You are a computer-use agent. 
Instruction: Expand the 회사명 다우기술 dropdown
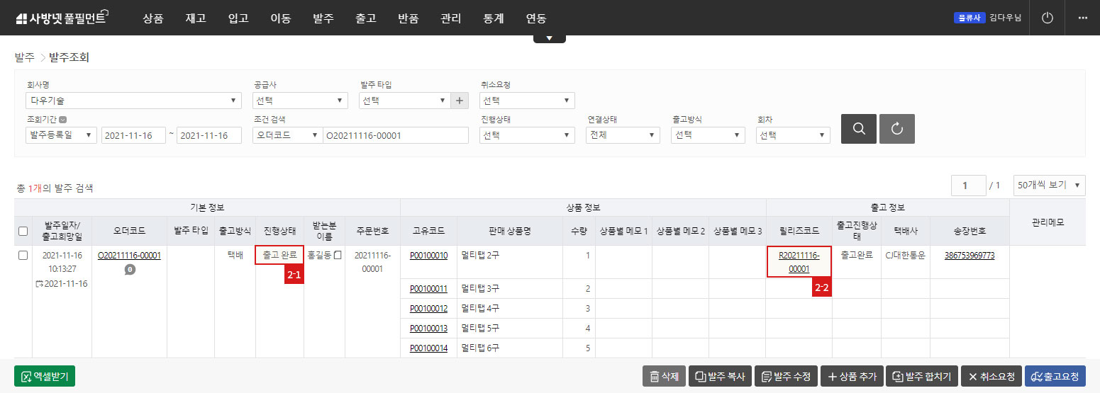coord(133,101)
